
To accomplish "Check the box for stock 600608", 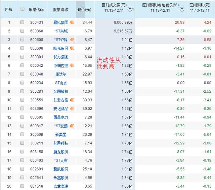I will click(22, 40).
